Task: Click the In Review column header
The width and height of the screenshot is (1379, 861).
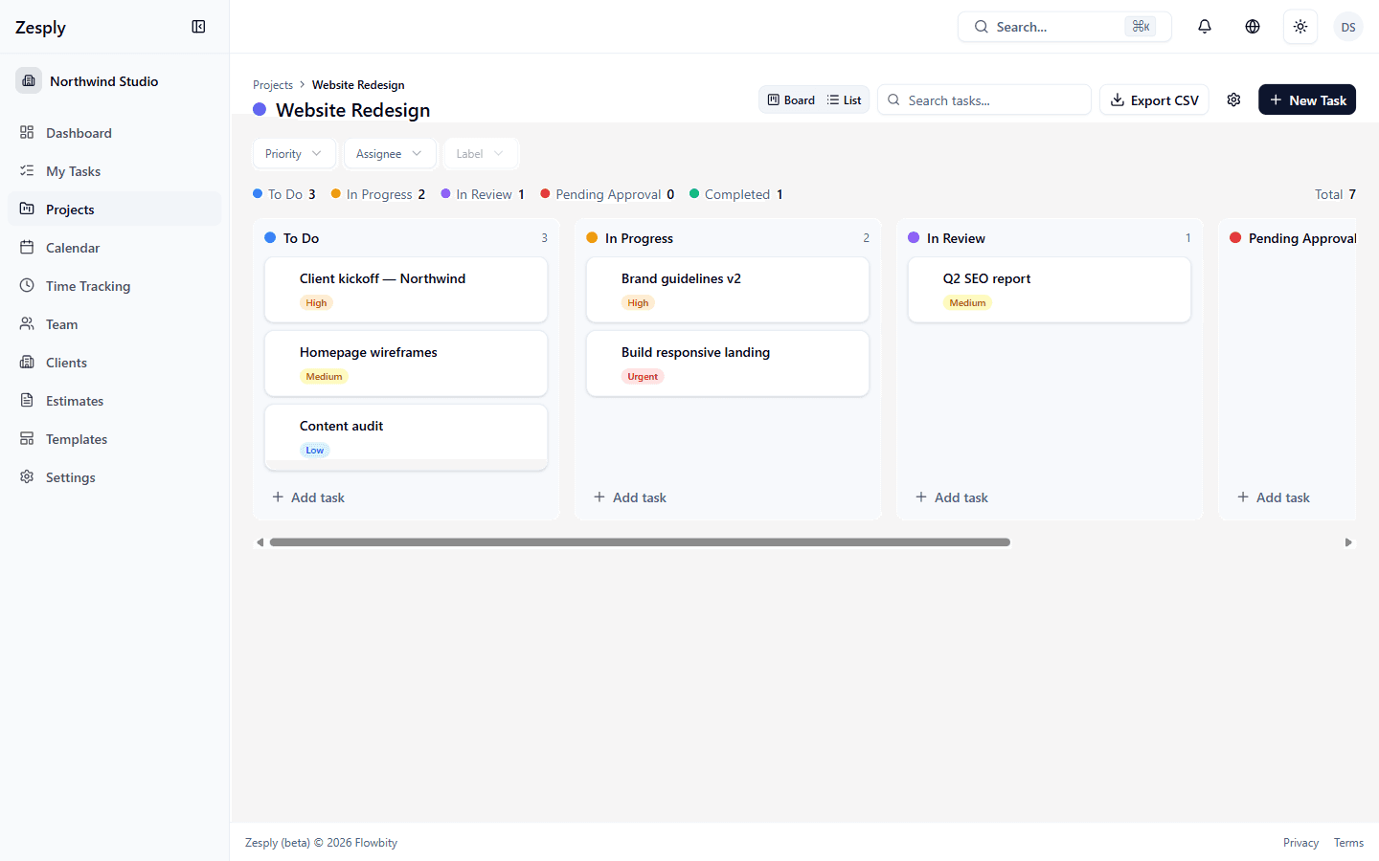Action: tap(1050, 238)
